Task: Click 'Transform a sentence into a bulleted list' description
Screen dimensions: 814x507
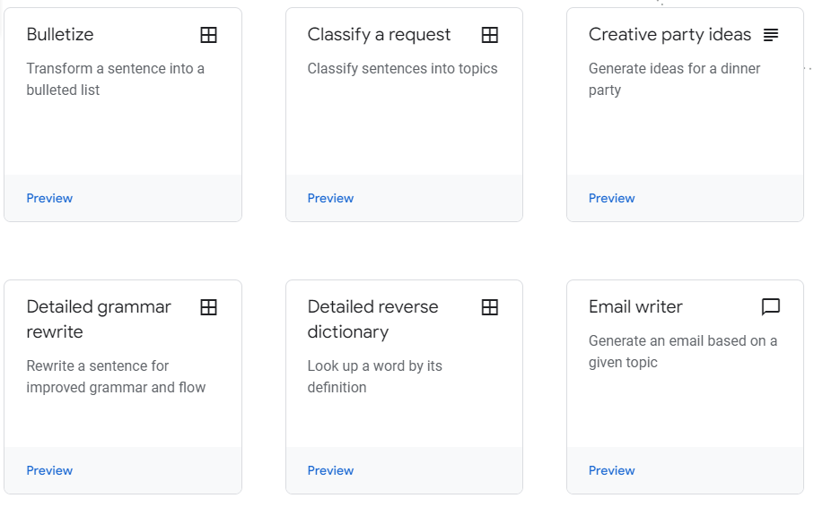Action: (x=115, y=80)
